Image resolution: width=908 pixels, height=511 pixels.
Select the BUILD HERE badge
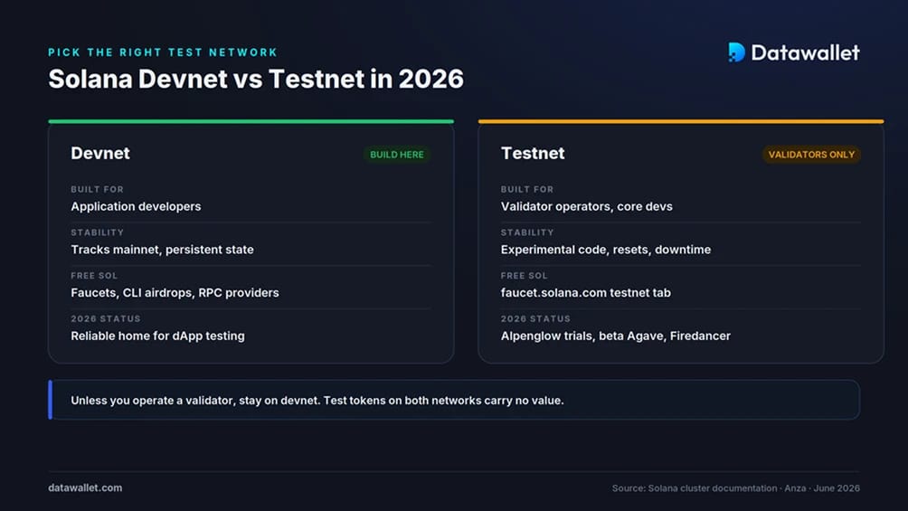(x=397, y=155)
